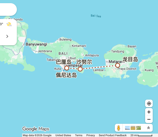Open the middle terrain layer thumbnail

click(x=133, y=128)
